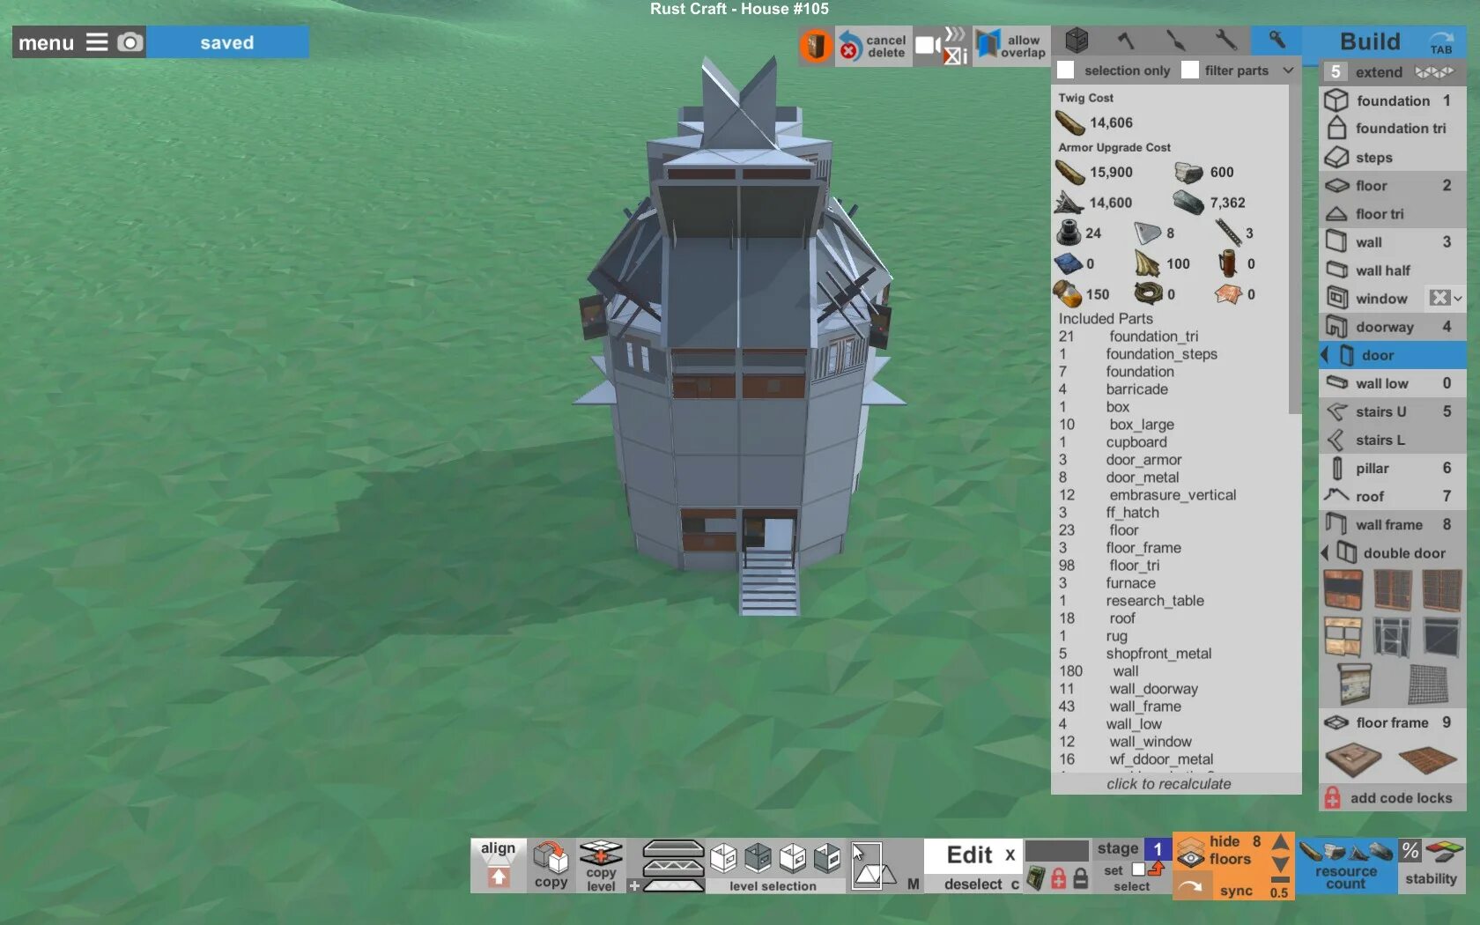The height and width of the screenshot is (925, 1480).
Task: Click the door toggle icon in orange circle
Action: 816,46
